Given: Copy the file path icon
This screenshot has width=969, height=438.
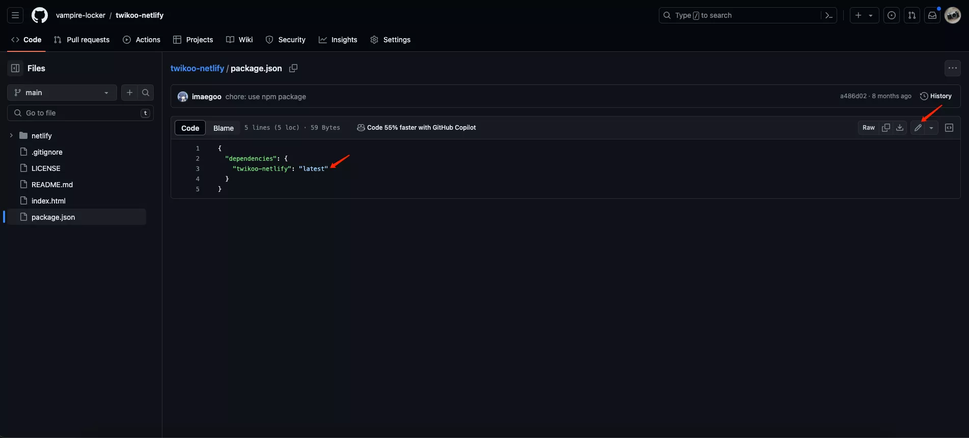Looking at the screenshot, I should 293,68.
